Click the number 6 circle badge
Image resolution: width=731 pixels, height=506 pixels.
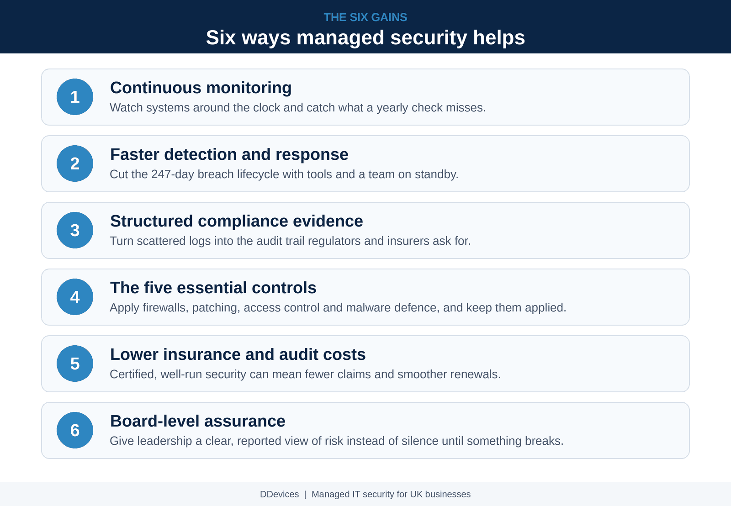(75, 430)
